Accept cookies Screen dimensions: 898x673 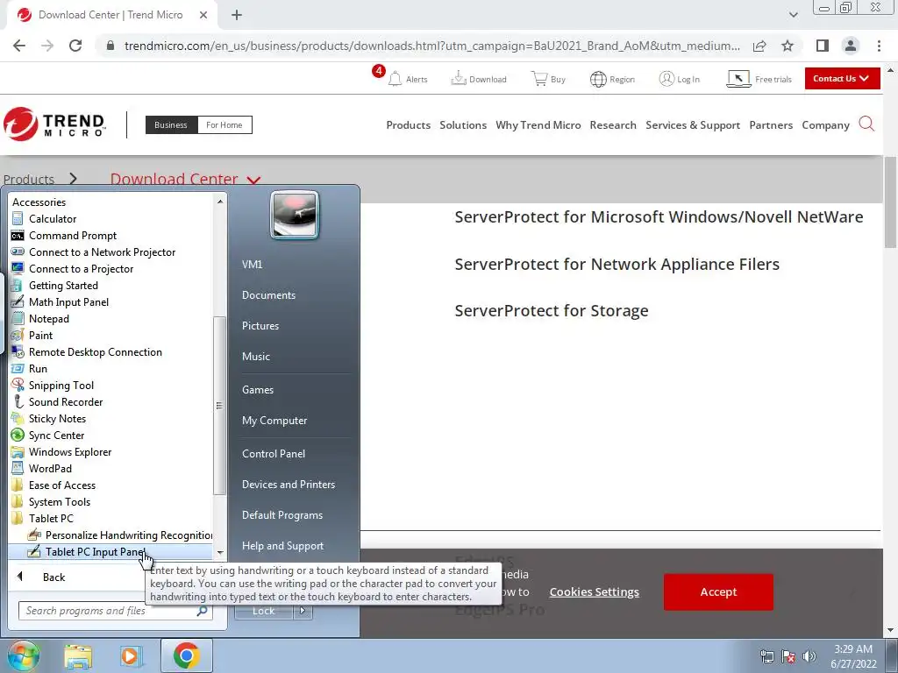[x=718, y=592]
